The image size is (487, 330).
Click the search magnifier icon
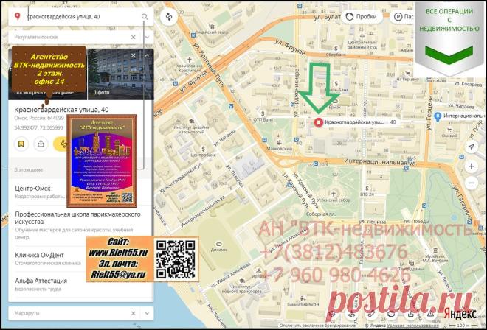(x=145, y=17)
